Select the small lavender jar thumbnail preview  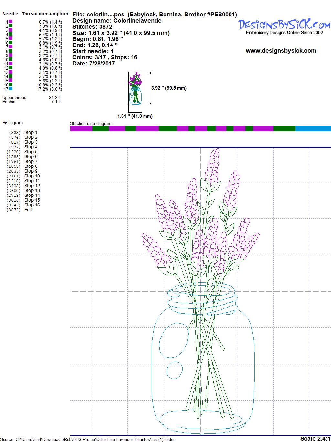(135, 88)
